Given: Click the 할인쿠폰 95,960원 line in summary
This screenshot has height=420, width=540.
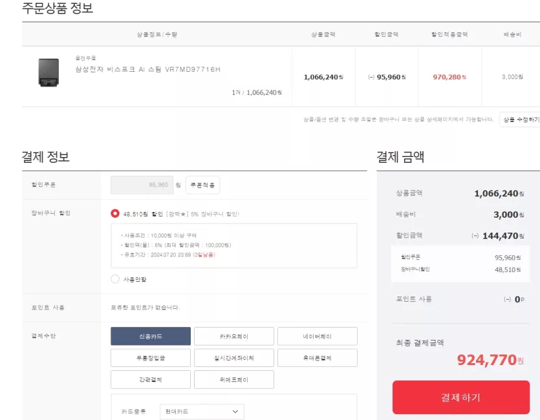Looking at the screenshot, I should [x=460, y=257].
